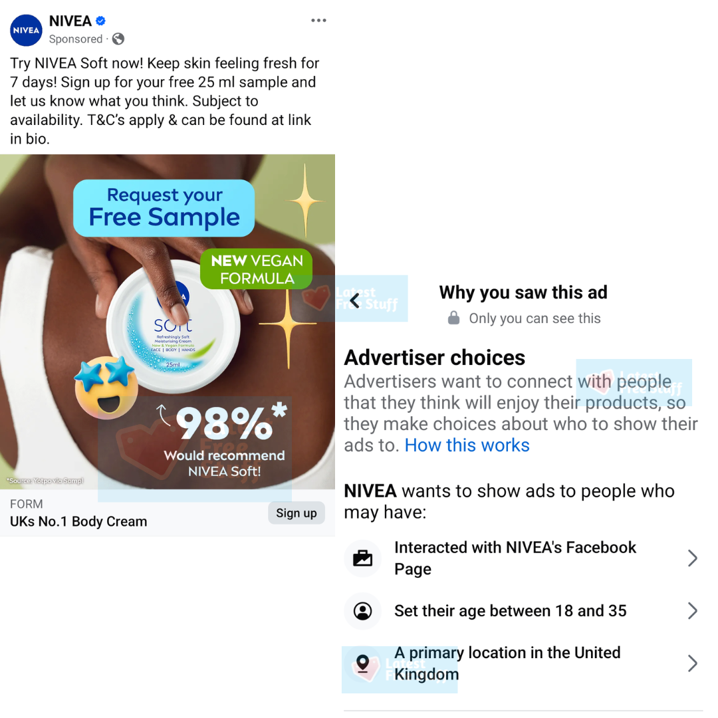Select Interacted with NIVEA's Facebook Page row
The height and width of the screenshot is (718, 718).
click(523, 558)
